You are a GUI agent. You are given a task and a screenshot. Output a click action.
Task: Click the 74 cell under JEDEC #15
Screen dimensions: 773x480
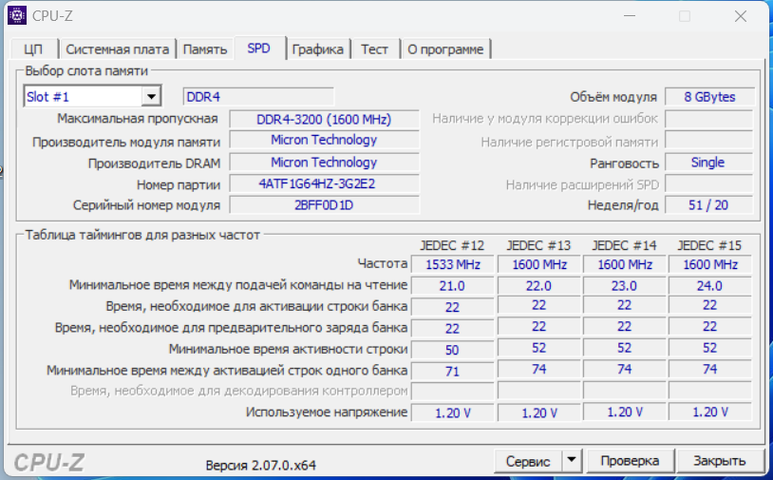pos(710,370)
